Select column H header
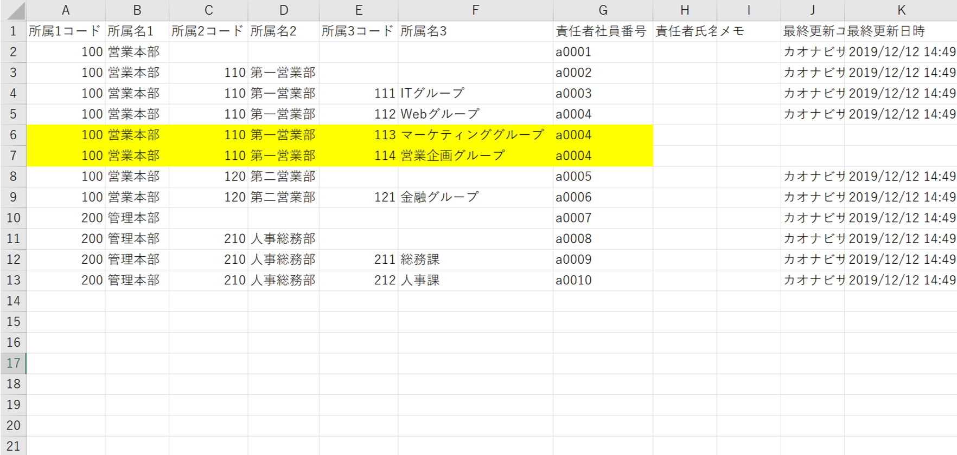Viewport: 957px width, 455px height. 685,10
